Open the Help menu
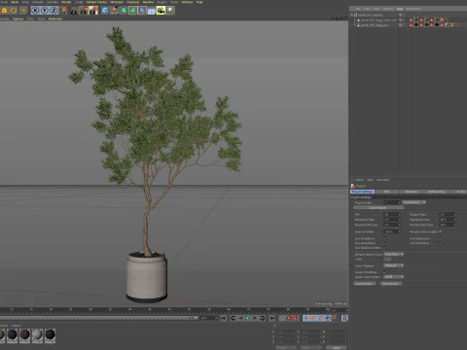This screenshot has height=350, width=467. 199,2
